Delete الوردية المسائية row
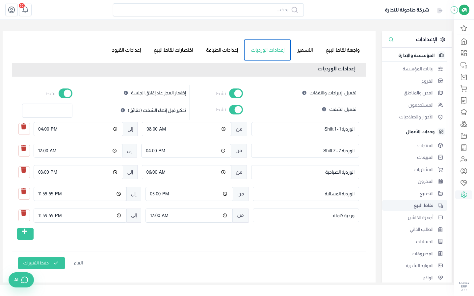 [x=24, y=194]
